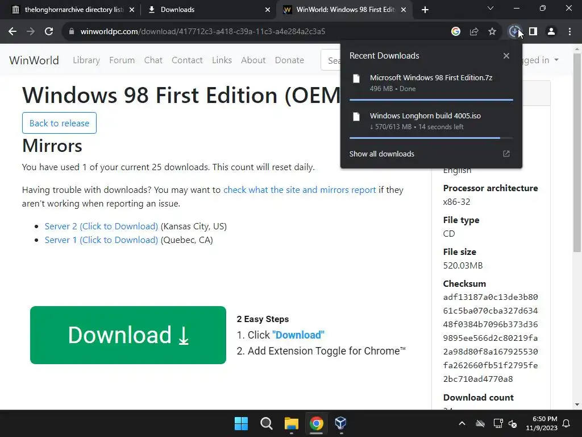Screen dimensions: 582x437
Task: Click the x86-32 architecture value
Action: [456, 202]
